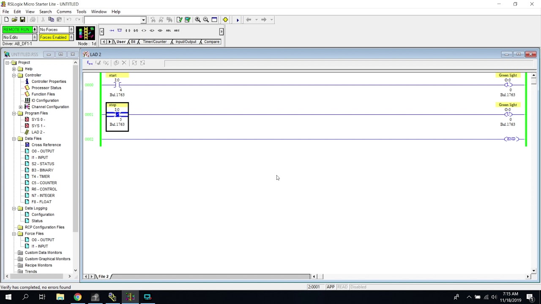This screenshot has width=541, height=304.
Task: Click the toggle window view icon
Action: [x=214, y=19]
